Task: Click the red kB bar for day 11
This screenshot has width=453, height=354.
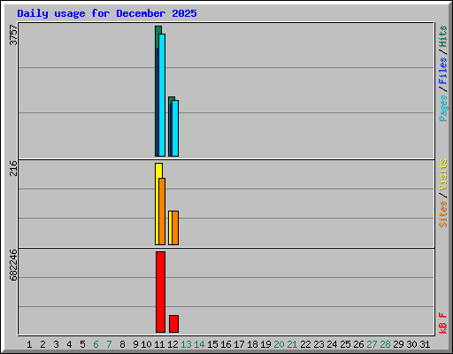Action: click(161, 292)
